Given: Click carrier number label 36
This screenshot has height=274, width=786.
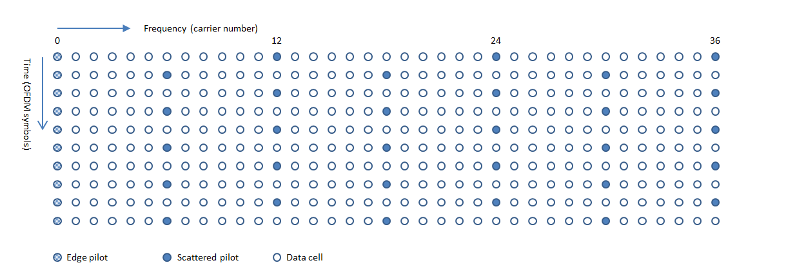Looking at the screenshot, I should pyautogui.click(x=715, y=41).
